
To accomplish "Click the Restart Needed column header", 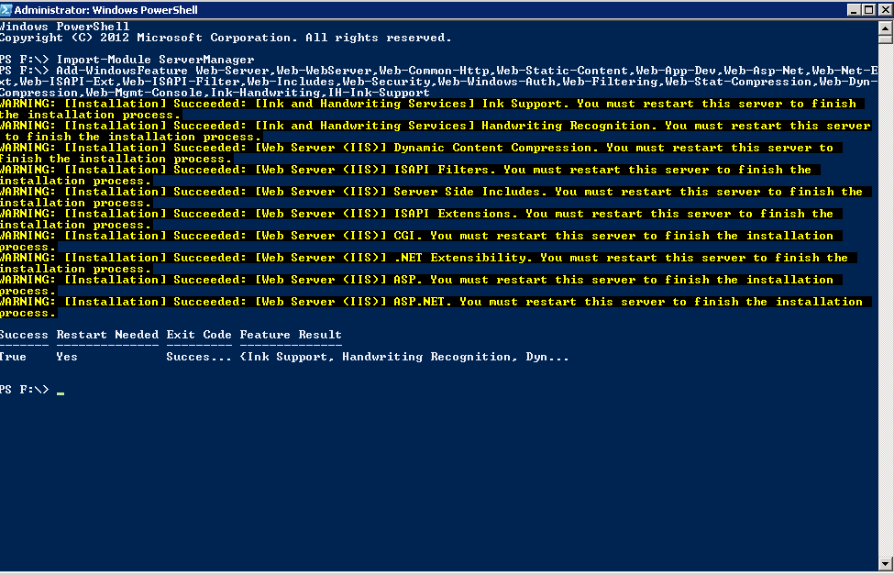I will point(107,335).
